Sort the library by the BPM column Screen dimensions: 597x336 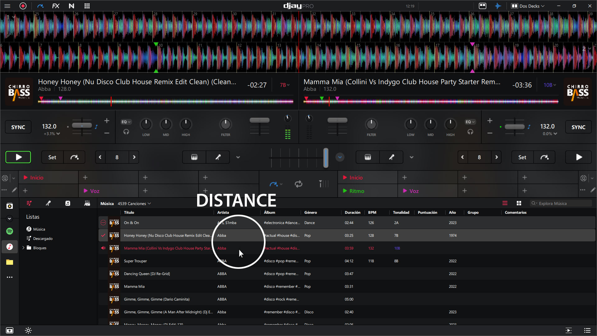click(x=372, y=212)
